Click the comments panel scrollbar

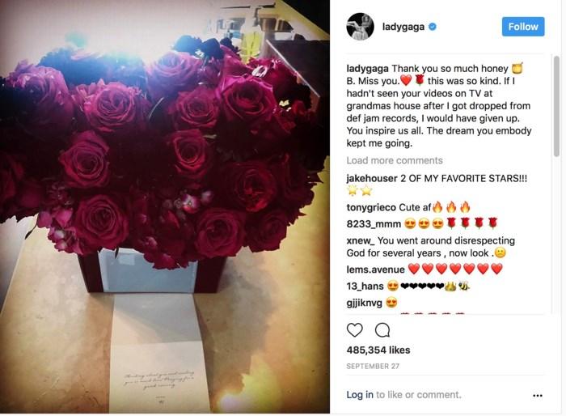pos(556,106)
